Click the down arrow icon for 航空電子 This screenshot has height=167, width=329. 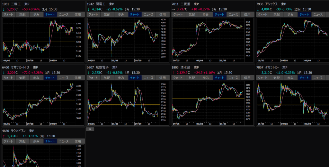[88, 73]
